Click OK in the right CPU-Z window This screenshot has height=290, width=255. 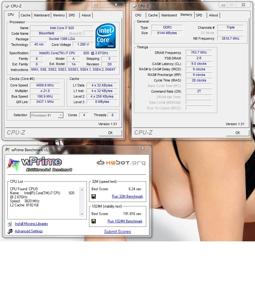pos(238,133)
